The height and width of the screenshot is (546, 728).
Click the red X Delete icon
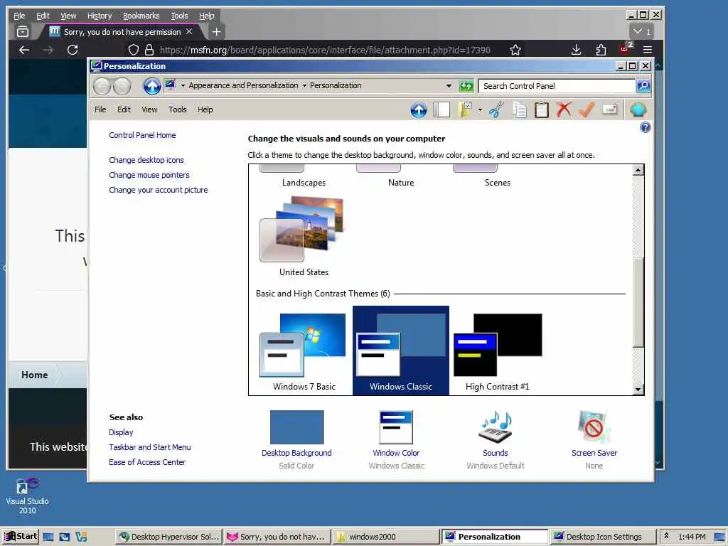tap(564, 110)
